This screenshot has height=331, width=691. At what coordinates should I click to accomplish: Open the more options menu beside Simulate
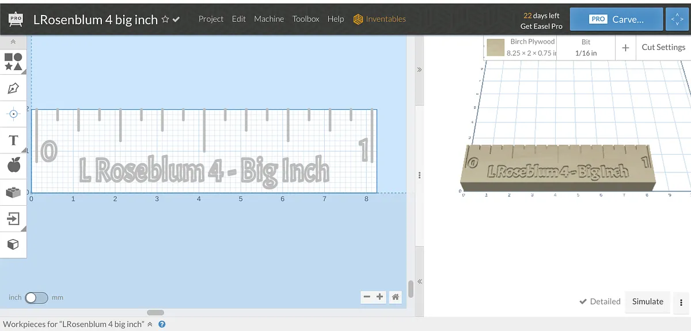click(x=681, y=302)
